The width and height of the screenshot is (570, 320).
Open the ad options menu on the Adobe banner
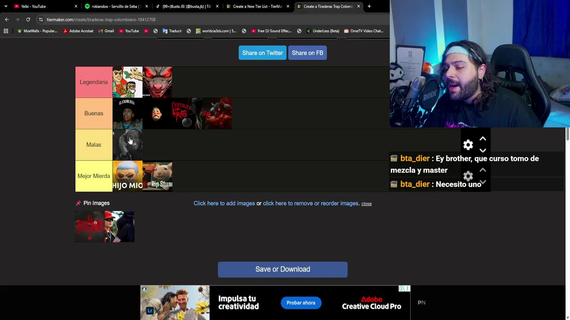(407, 289)
